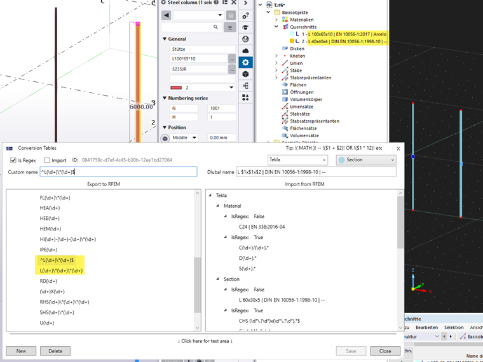Toggle the Import checkbox
The width and height of the screenshot is (483, 362).
pos(47,161)
